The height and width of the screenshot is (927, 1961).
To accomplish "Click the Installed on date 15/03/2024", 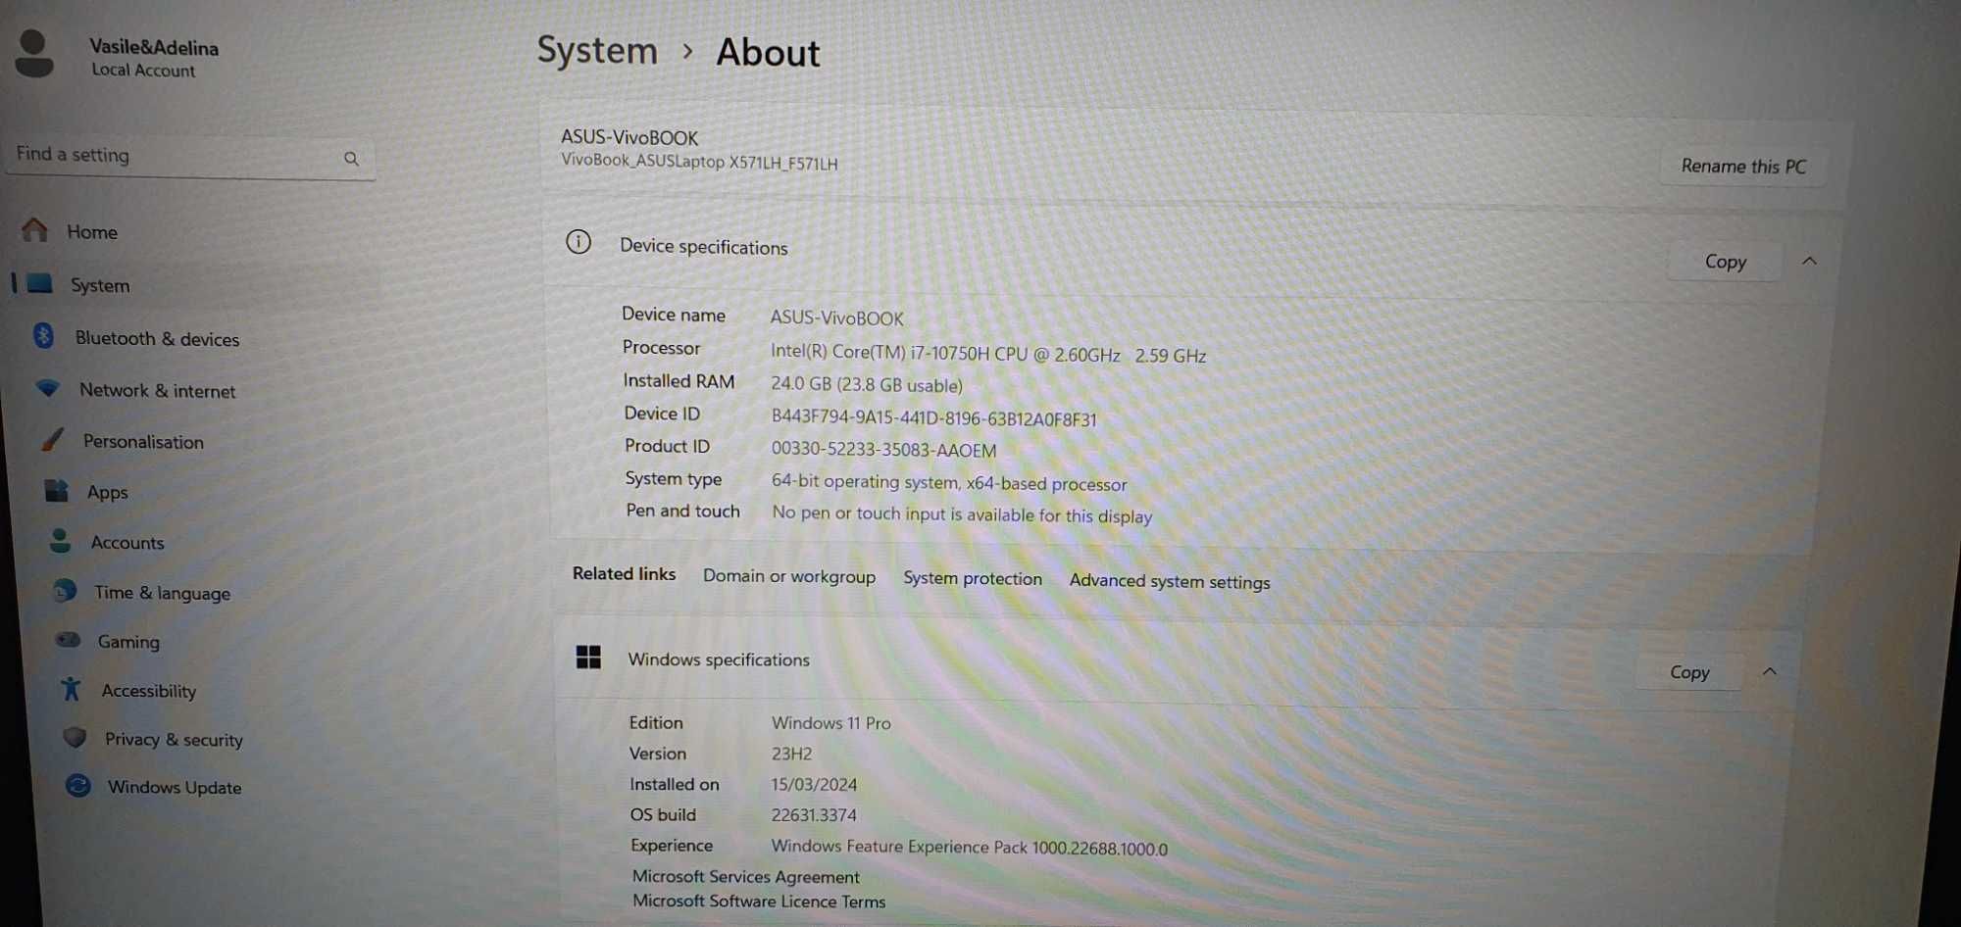I will pos(814,785).
